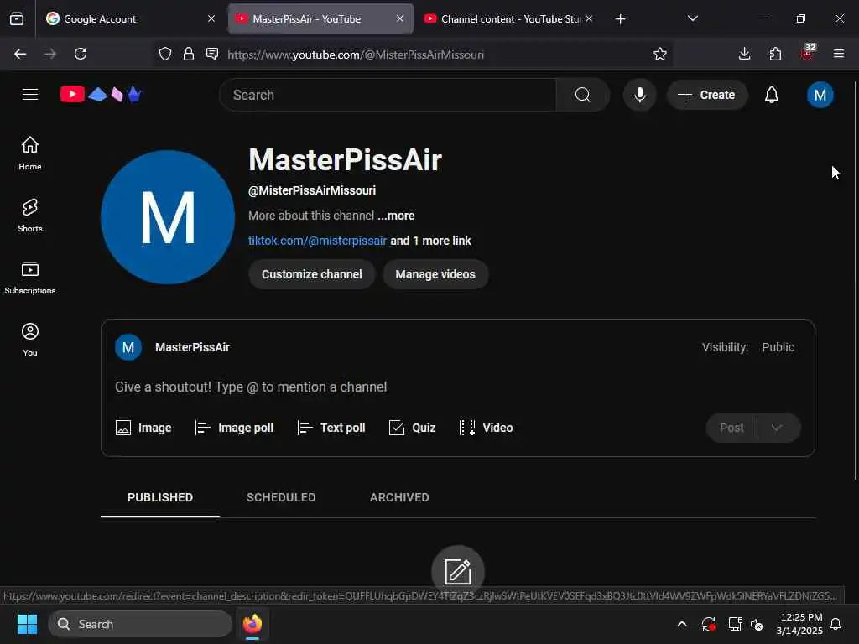Add an Image to the post
This screenshot has width=859, height=644.
143,428
